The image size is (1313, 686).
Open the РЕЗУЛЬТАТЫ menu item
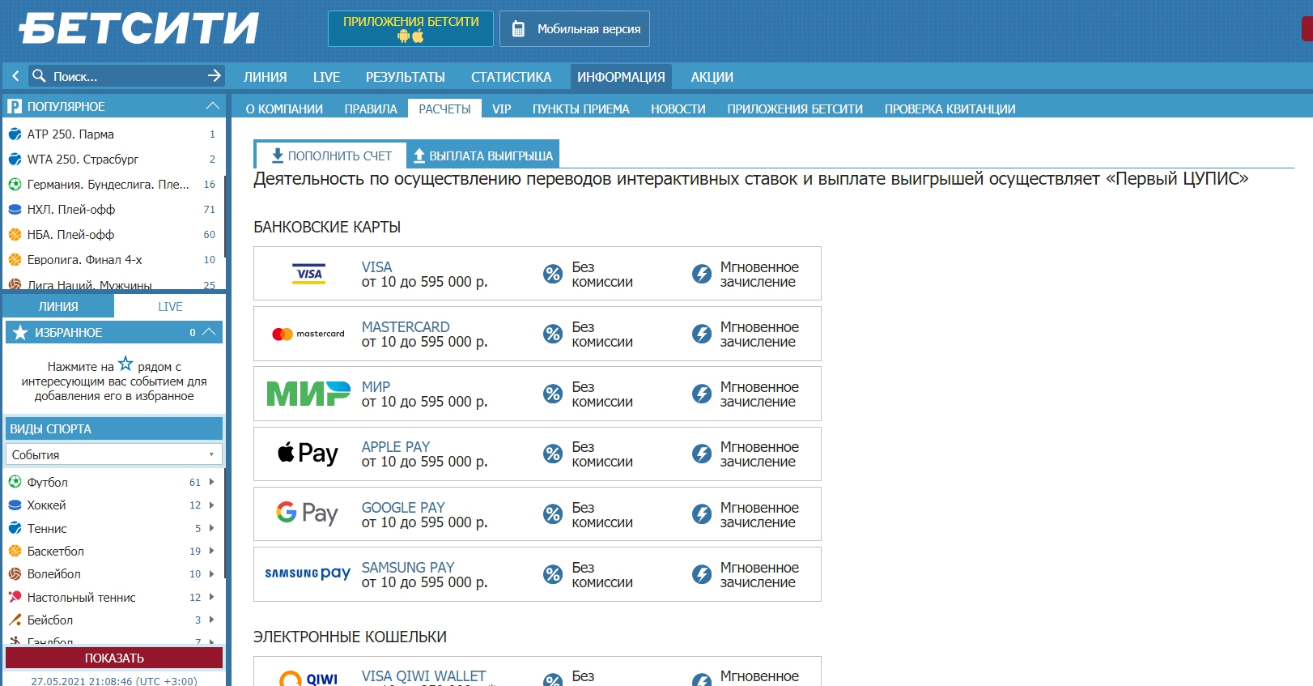(405, 77)
